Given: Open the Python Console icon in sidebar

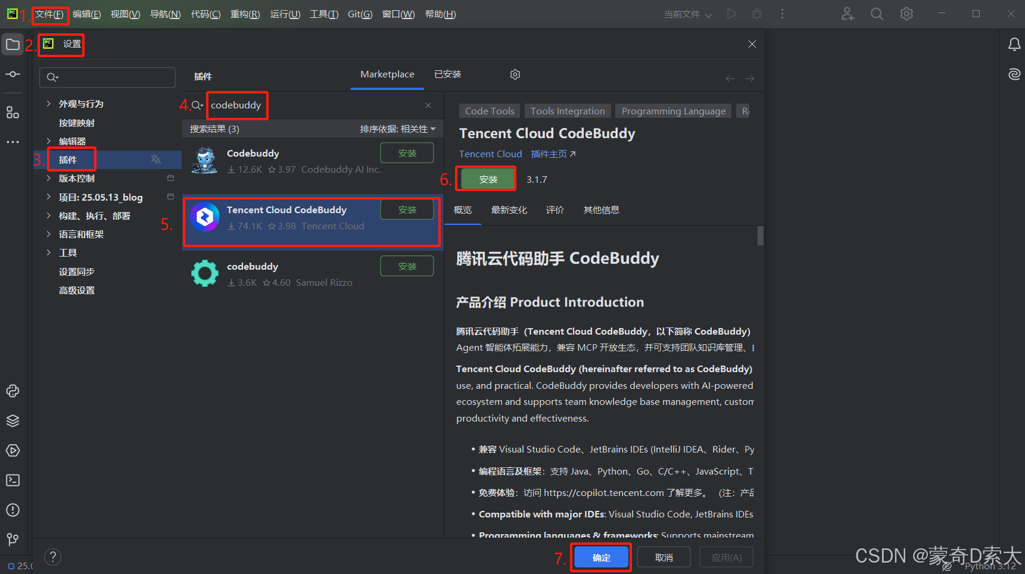Looking at the screenshot, I should tap(13, 391).
